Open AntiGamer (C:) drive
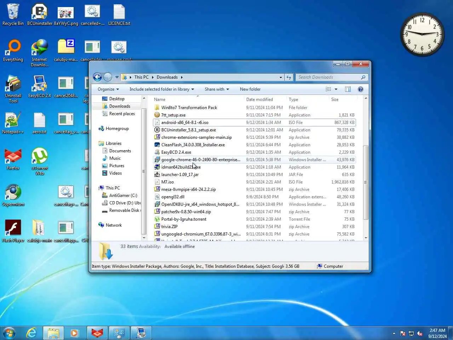 (x=123, y=195)
